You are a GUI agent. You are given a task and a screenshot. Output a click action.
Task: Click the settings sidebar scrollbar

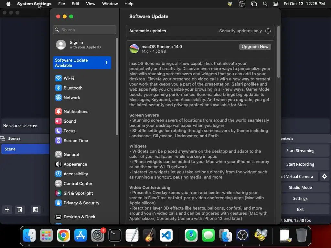(117, 87)
